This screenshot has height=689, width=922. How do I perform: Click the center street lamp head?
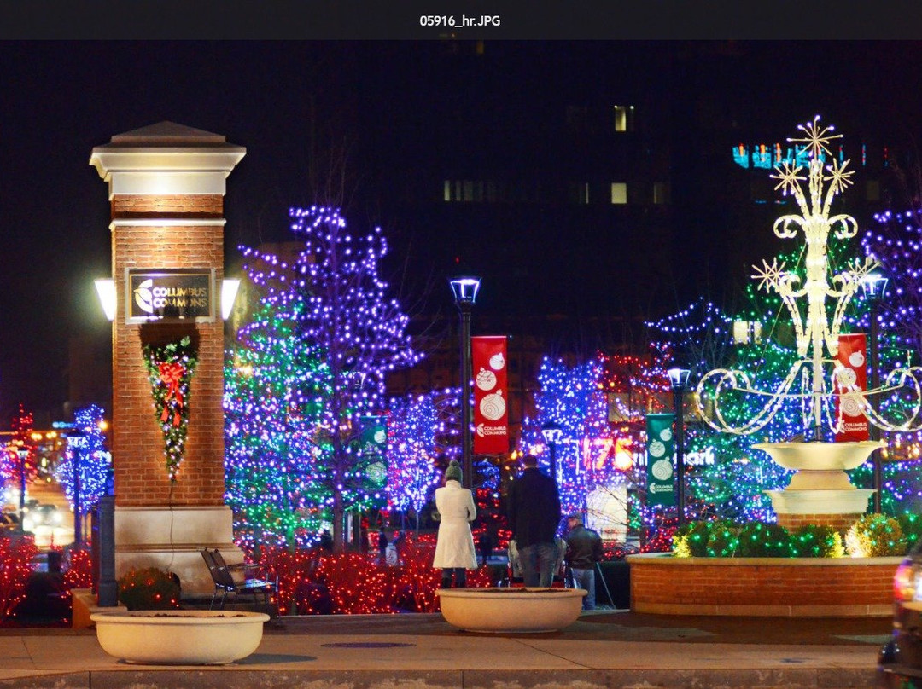pos(465,291)
